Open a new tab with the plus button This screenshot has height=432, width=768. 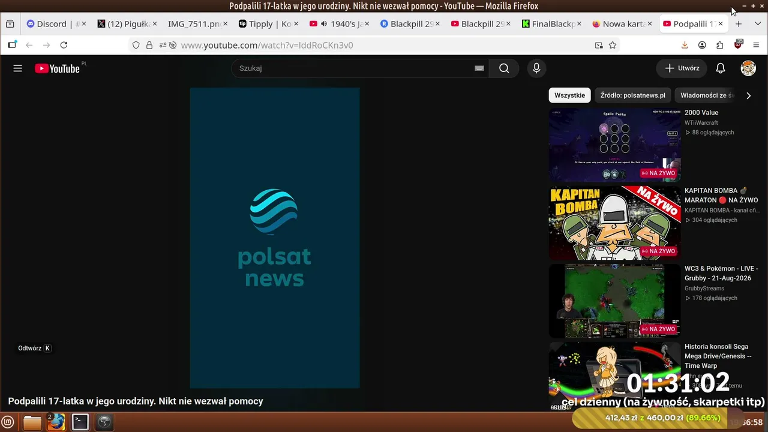(739, 24)
